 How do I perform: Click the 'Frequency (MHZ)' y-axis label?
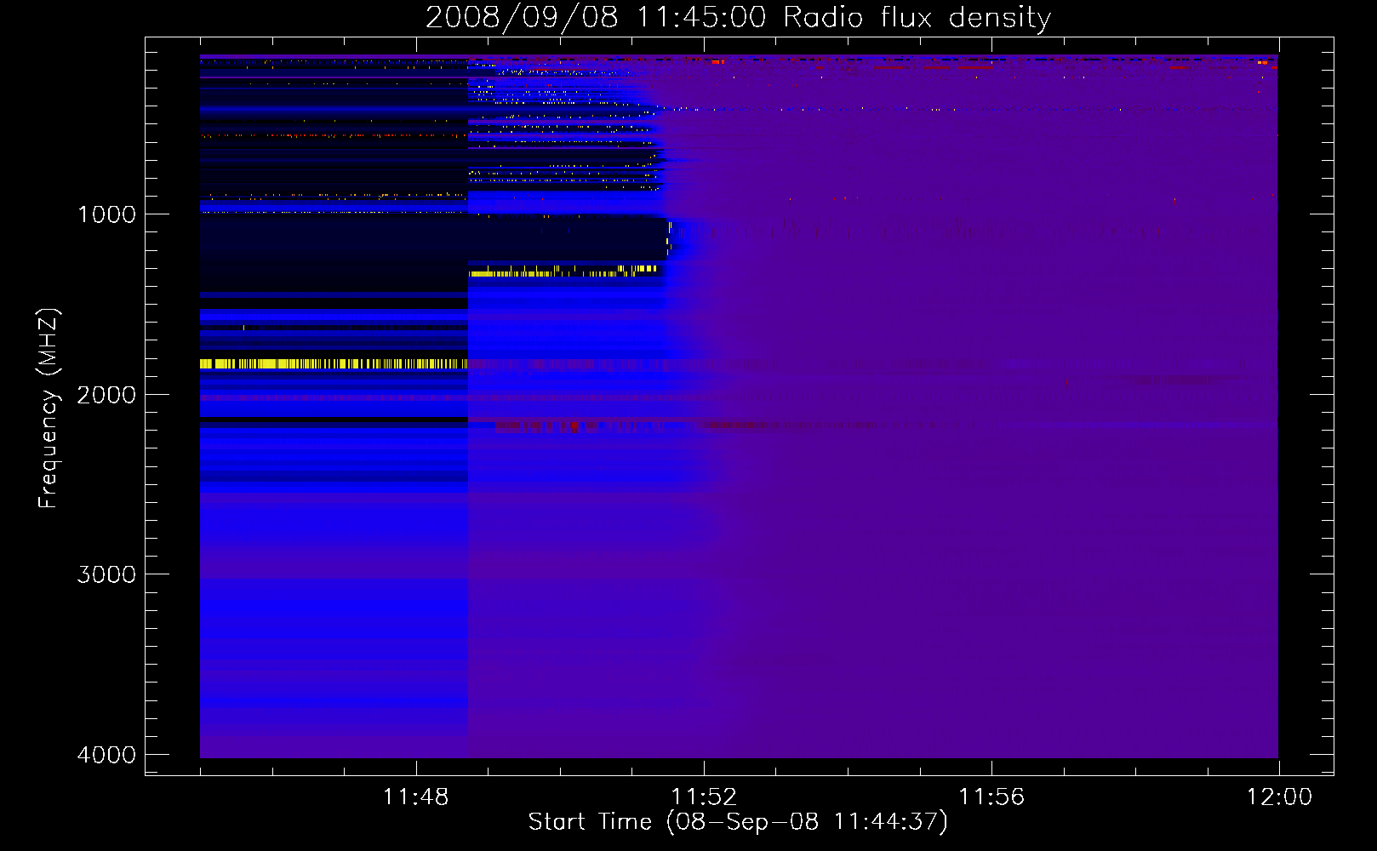pos(49,408)
